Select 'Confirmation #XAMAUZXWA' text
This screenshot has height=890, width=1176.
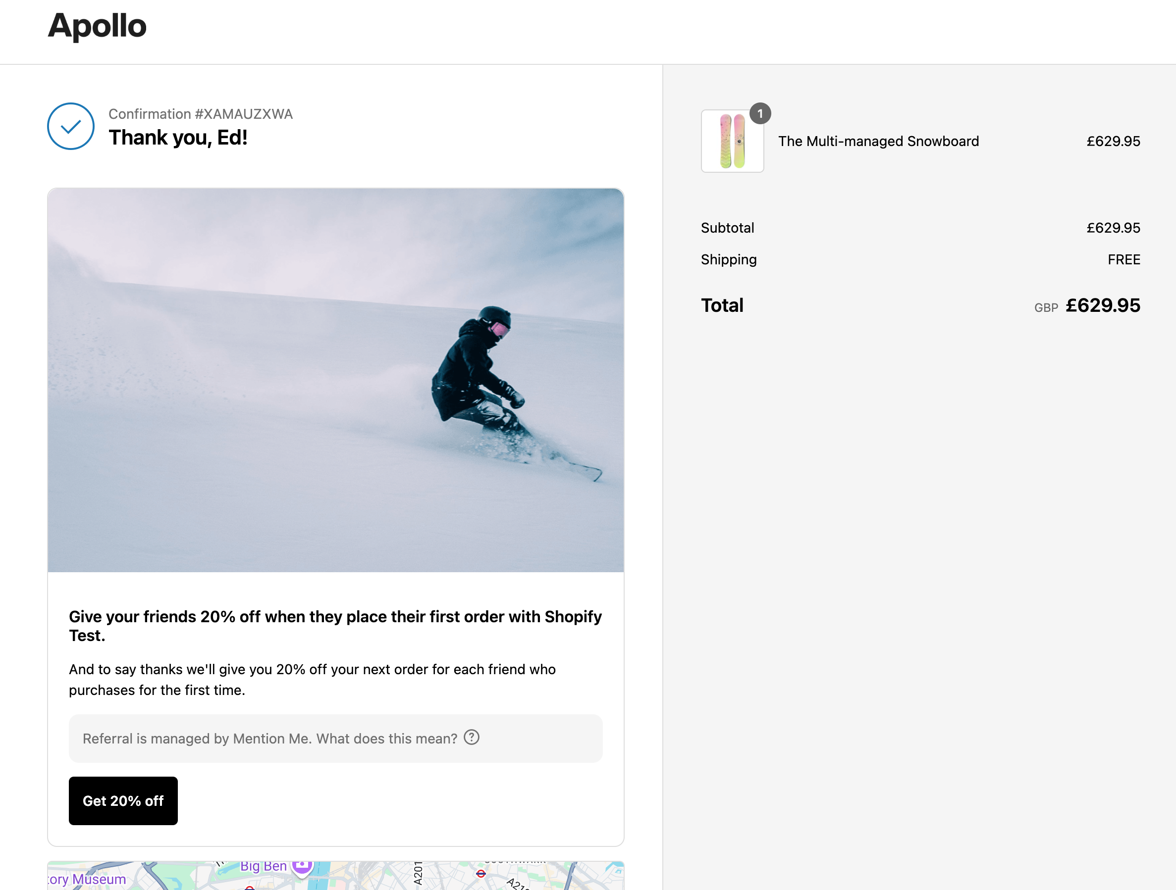pos(201,114)
